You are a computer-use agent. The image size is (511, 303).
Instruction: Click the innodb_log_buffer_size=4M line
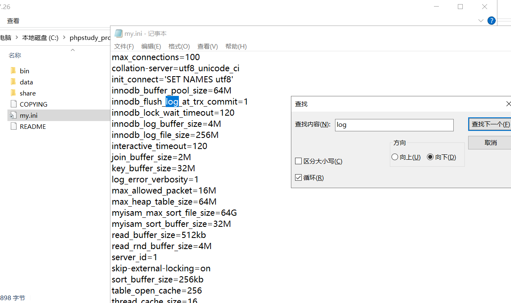pyautogui.click(x=166, y=124)
